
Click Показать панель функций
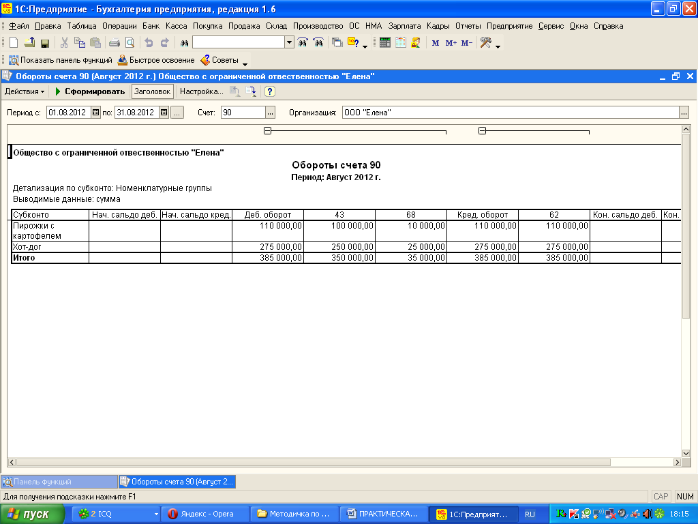pyautogui.click(x=61, y=60)
